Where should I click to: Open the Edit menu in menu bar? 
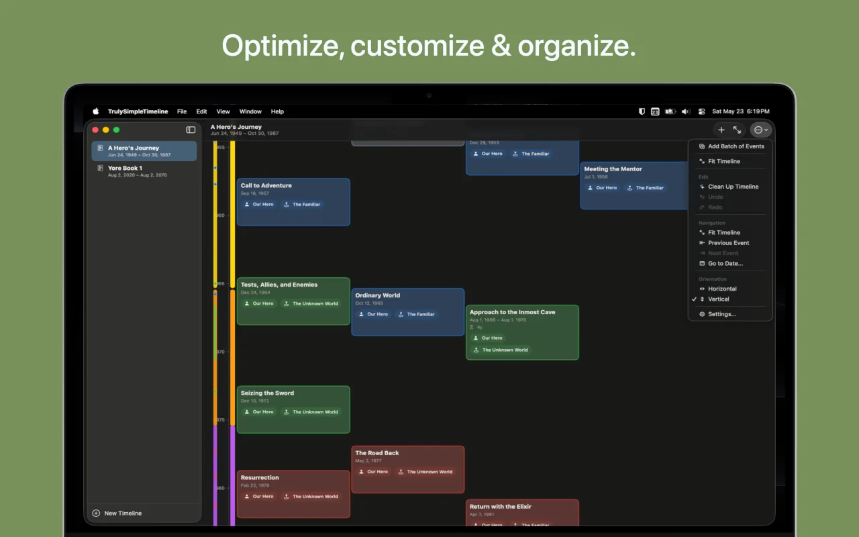(201, 111)
